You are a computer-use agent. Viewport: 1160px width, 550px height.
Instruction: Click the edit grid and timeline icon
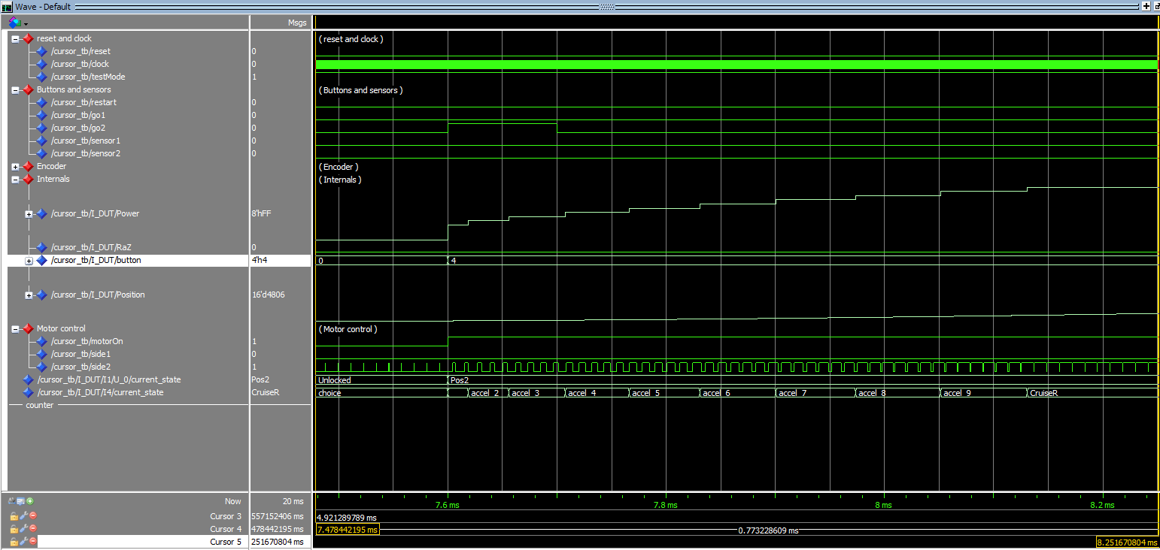[21, 501]
